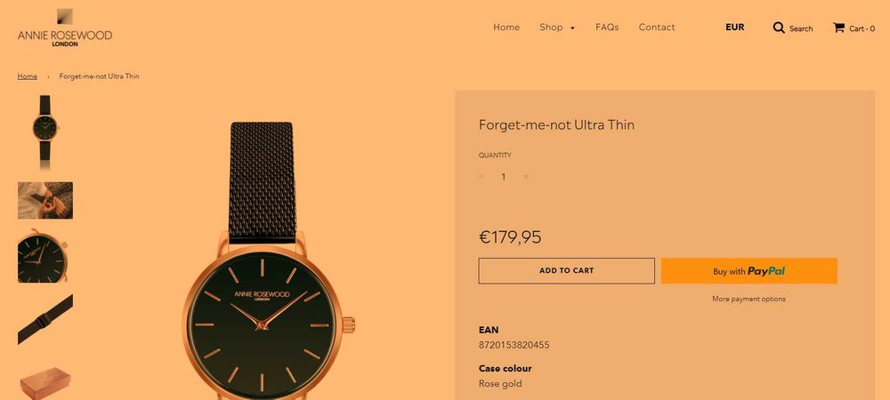Click the Home breadcrumb link
Viewport: 890px width, 400px height.
point(28,76)
